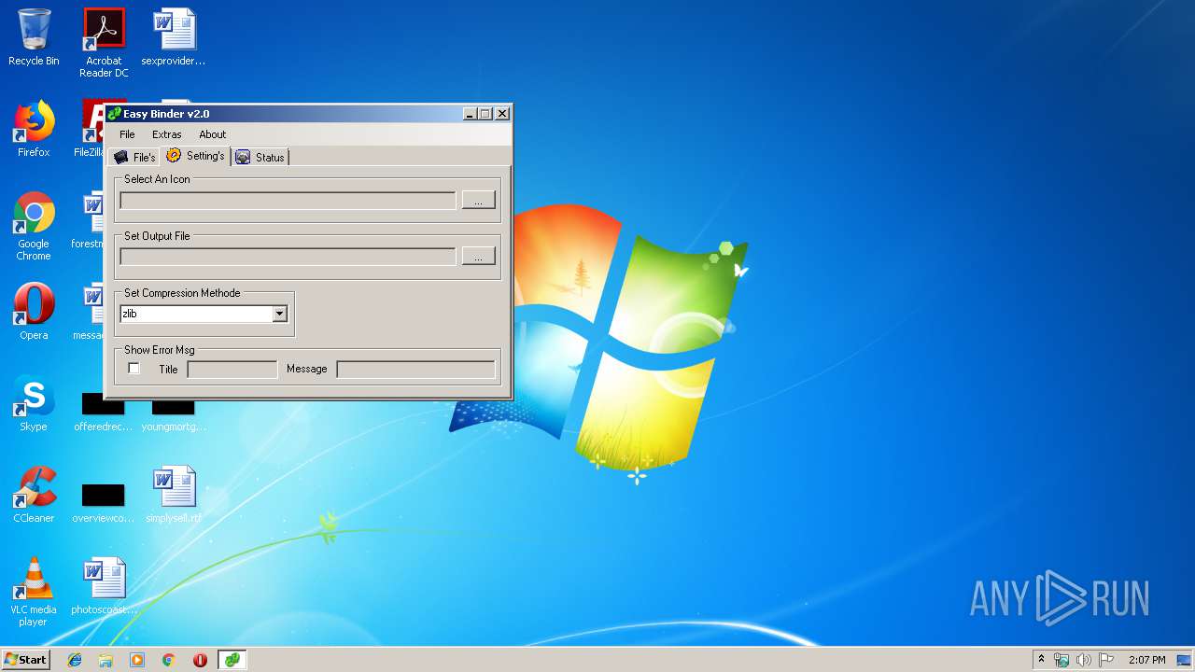The height and width of the screenshot is (672, 1195).
Task: Select the Opera desktop shortcut
Action: 34,312
